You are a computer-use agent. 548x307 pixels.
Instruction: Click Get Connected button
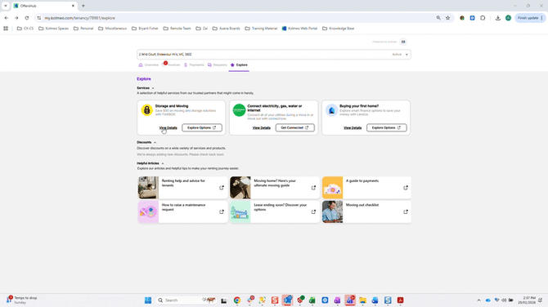click(x=294, y=127)
